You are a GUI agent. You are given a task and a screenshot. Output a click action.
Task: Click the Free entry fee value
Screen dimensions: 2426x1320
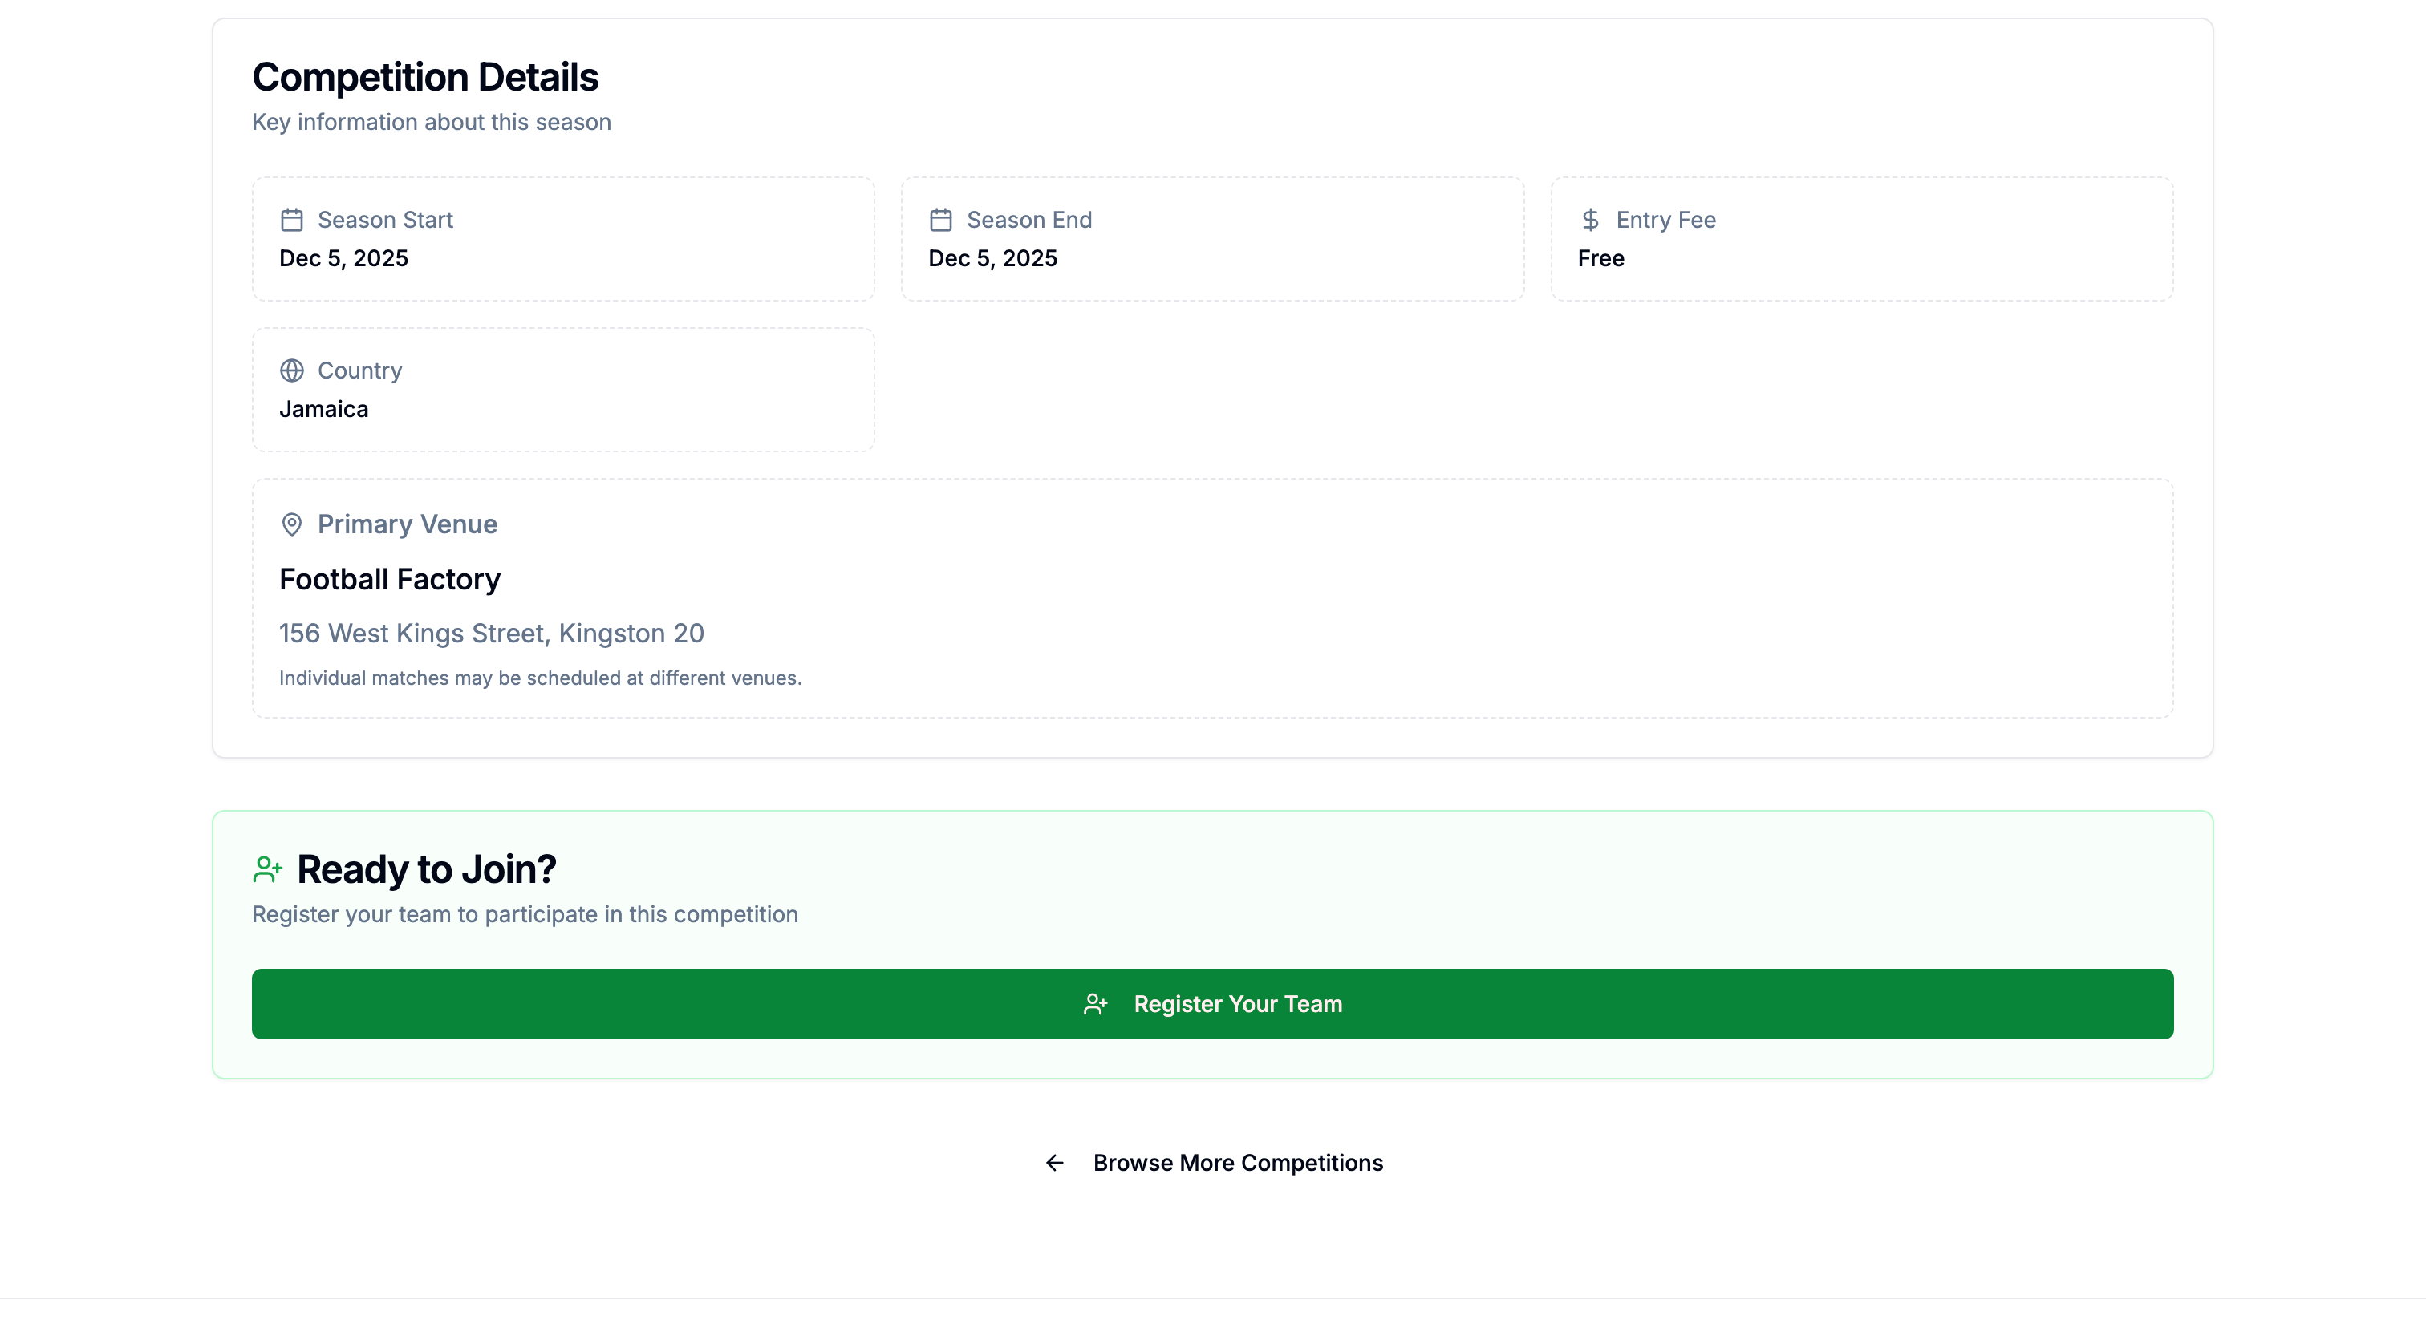(x=1600, y=258)
